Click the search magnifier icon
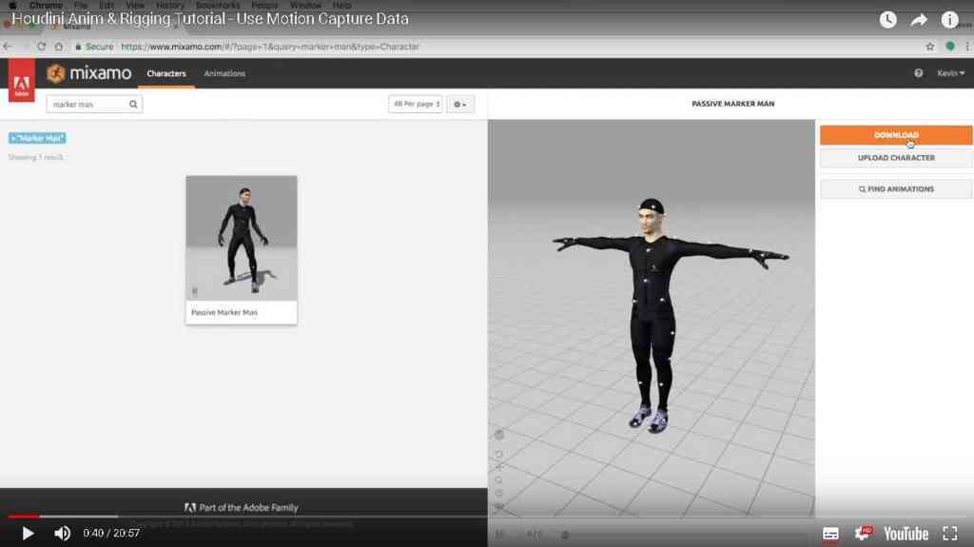The image size is (974, 547). 133,105
